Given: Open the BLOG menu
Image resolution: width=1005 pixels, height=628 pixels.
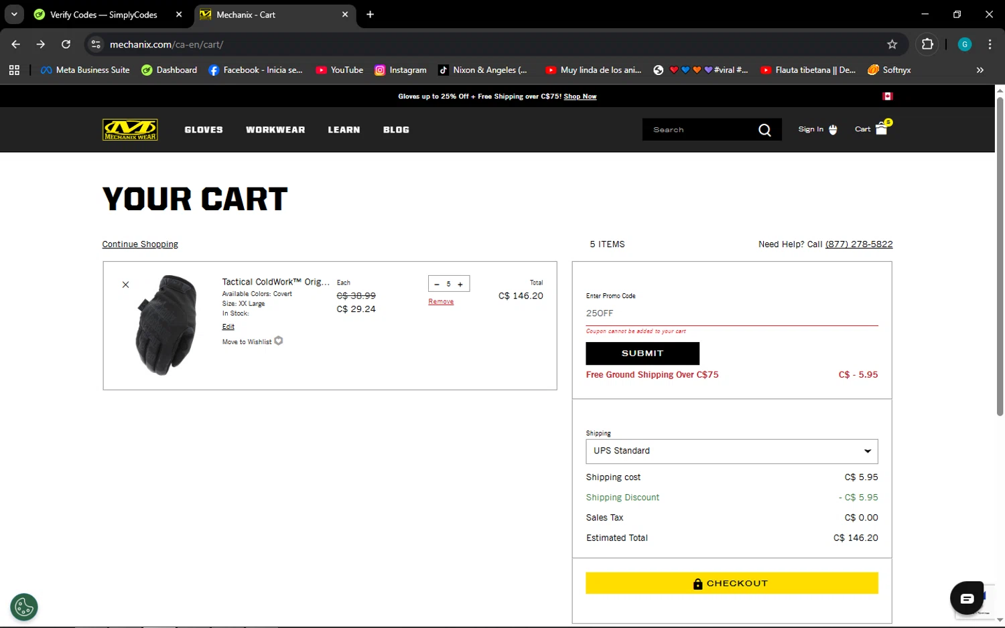Looking at the screenshot, I should (x=396, y=130).
